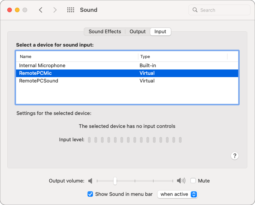Click the output volume slider knob
This screenshot has height=205, width=255.
115,181
